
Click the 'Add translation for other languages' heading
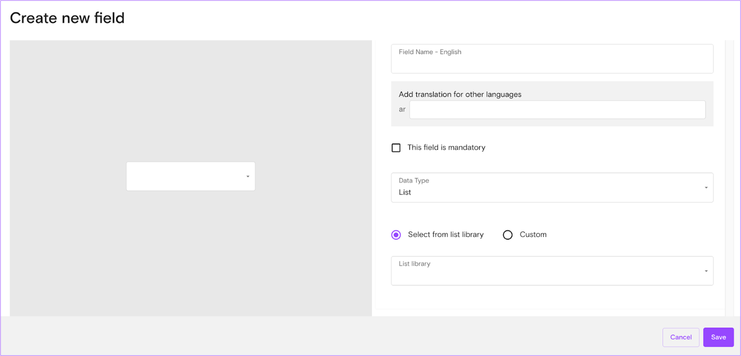click(x=460, y=94)
